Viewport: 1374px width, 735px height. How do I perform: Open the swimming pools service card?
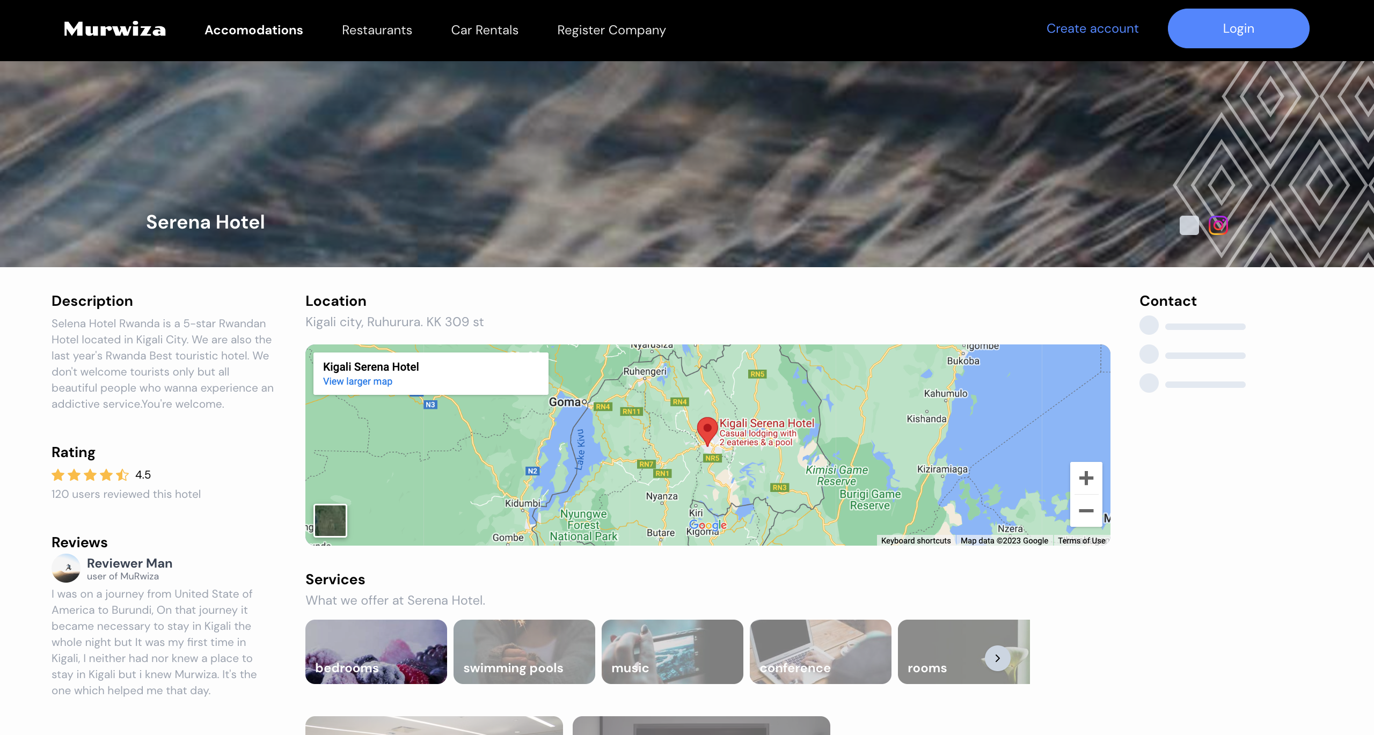(524, 652)
